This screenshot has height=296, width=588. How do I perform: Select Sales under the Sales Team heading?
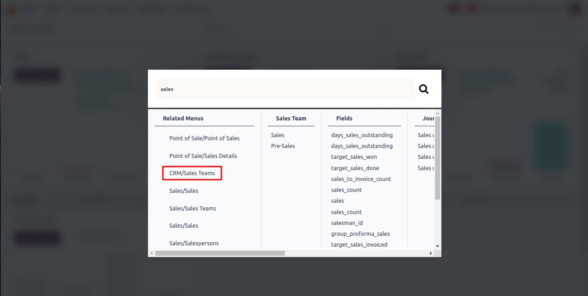coord(278,135)
